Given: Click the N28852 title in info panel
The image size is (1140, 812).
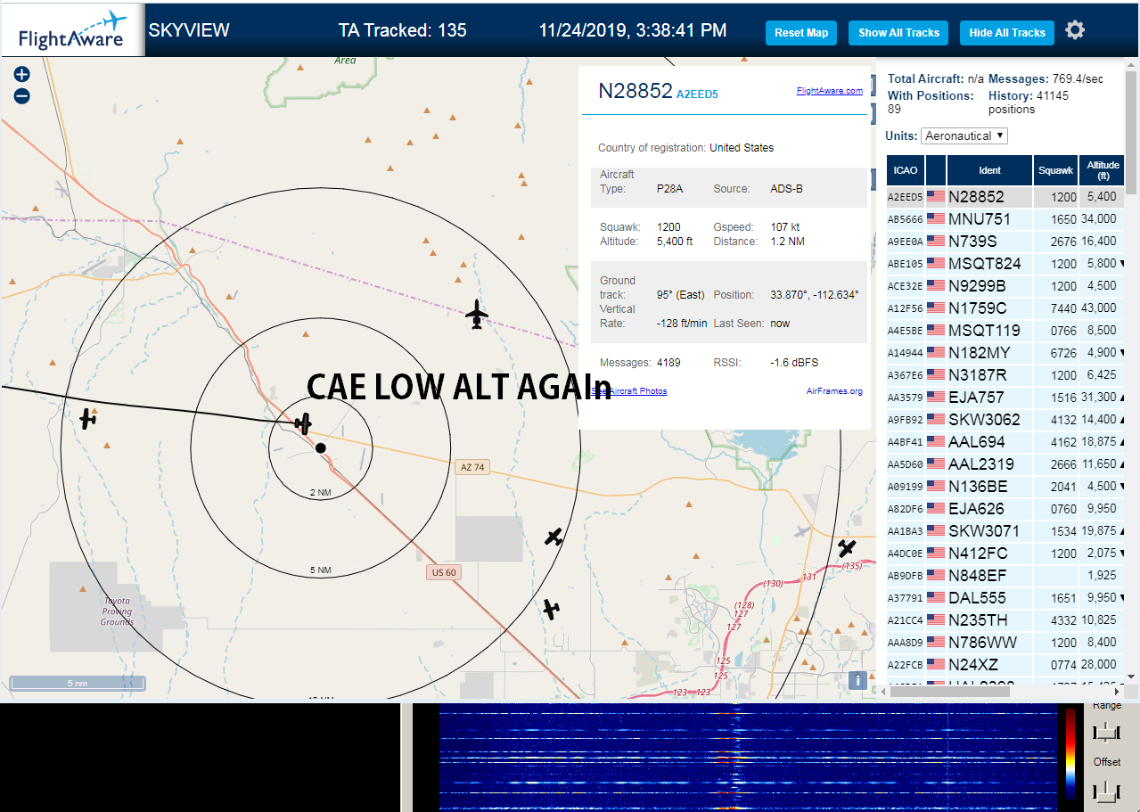Looking at the screenshot, I should pos(635,91).
